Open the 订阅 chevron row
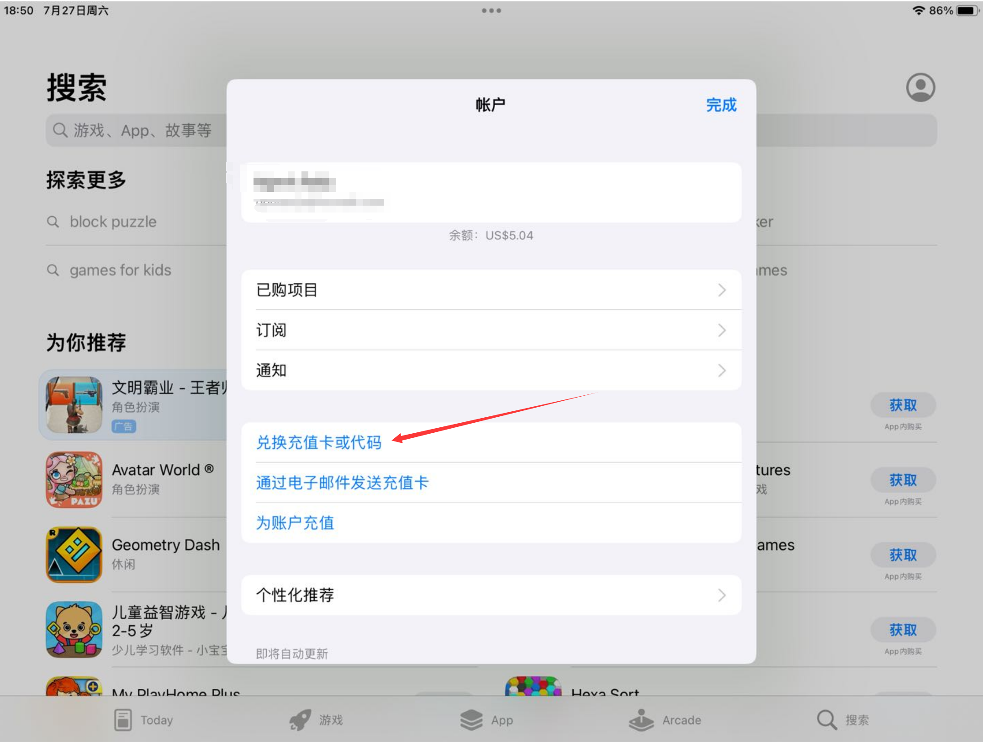The width and height of the screenshot is (983, 744). (491, 330)
